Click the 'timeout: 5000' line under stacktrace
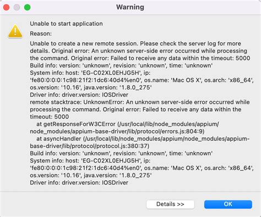Image resolution: width=261 pixels, height=217 pixels. (x=50, y=117)
